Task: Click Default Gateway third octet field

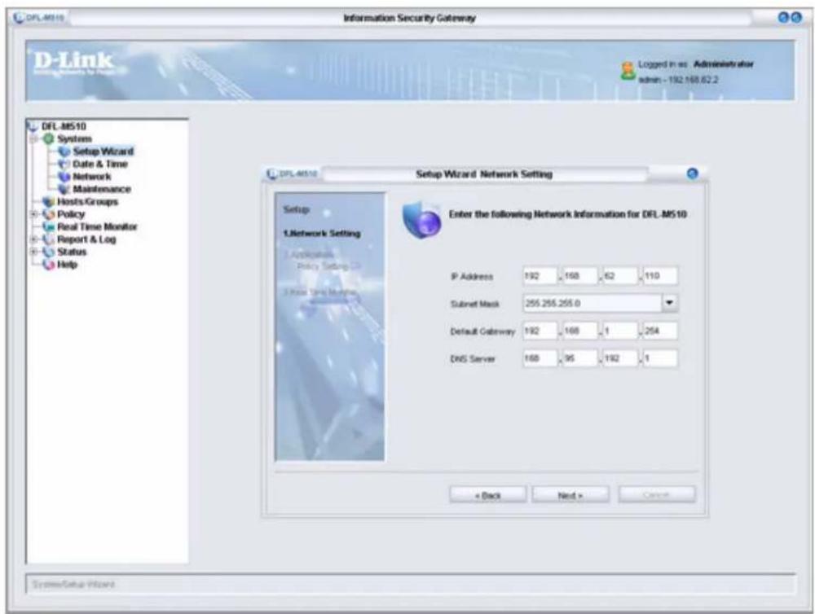Action: [620, 331]
